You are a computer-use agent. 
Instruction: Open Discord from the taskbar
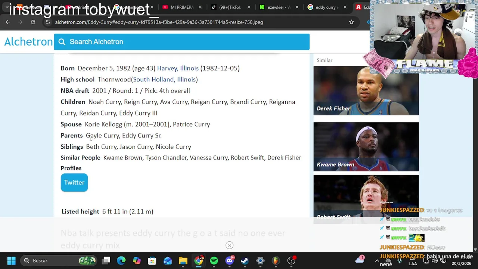pyautogui.click(x=230, y=260)
